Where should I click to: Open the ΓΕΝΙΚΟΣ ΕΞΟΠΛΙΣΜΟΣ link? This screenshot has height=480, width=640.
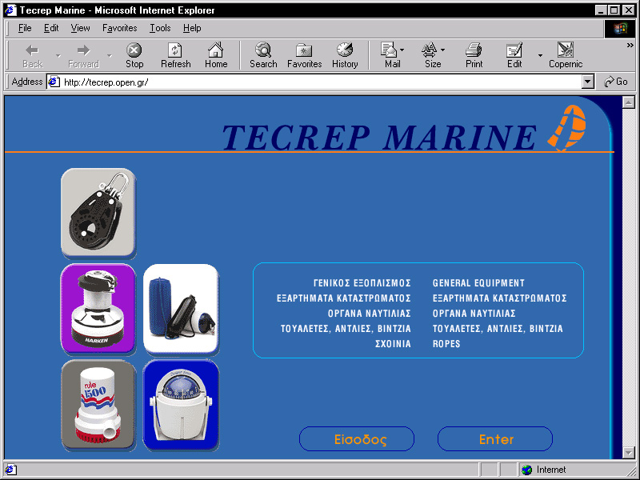tap(362, 283)
